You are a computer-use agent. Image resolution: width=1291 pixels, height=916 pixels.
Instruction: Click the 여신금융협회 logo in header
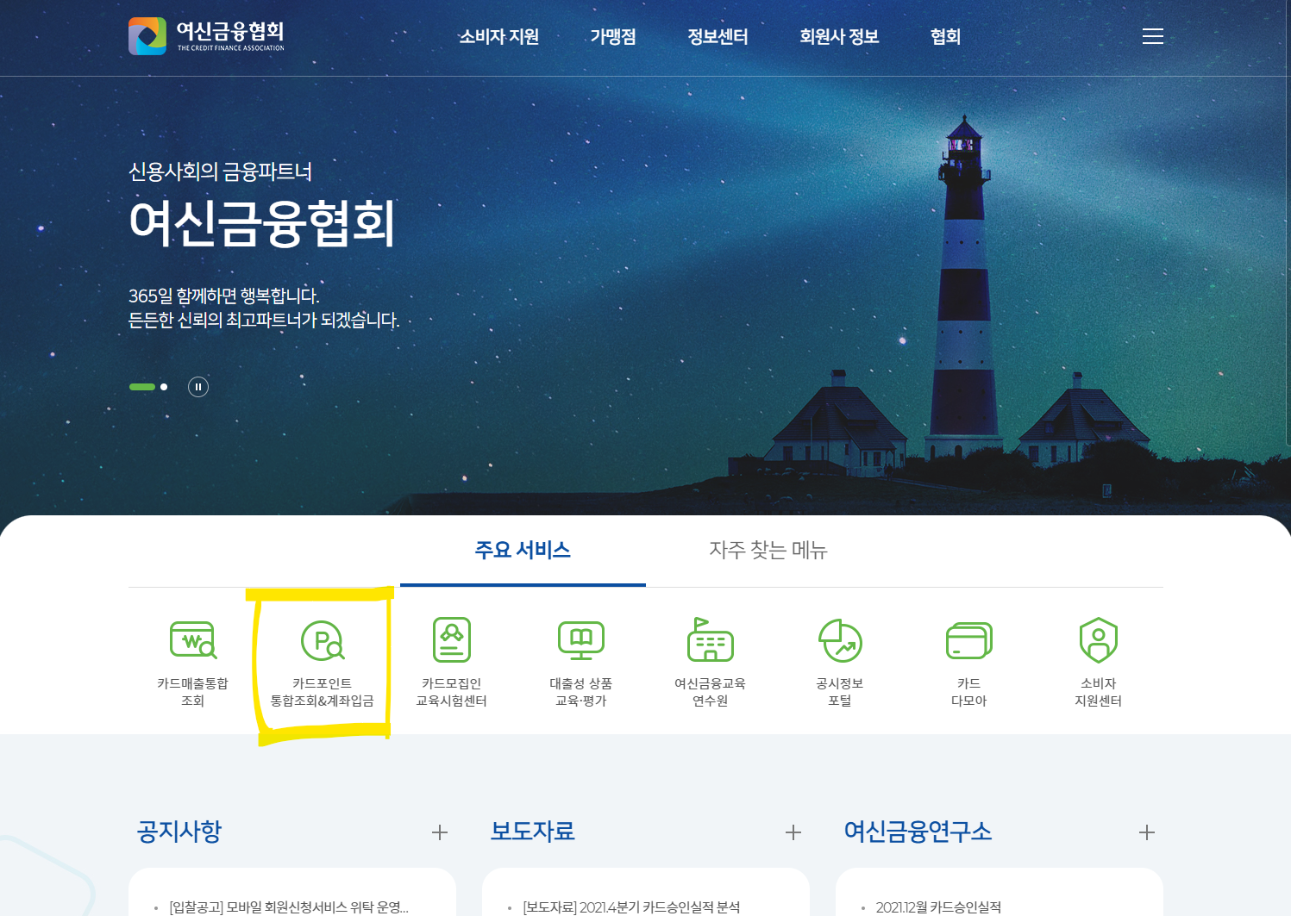pyautogui.click(x=207, y=36)
